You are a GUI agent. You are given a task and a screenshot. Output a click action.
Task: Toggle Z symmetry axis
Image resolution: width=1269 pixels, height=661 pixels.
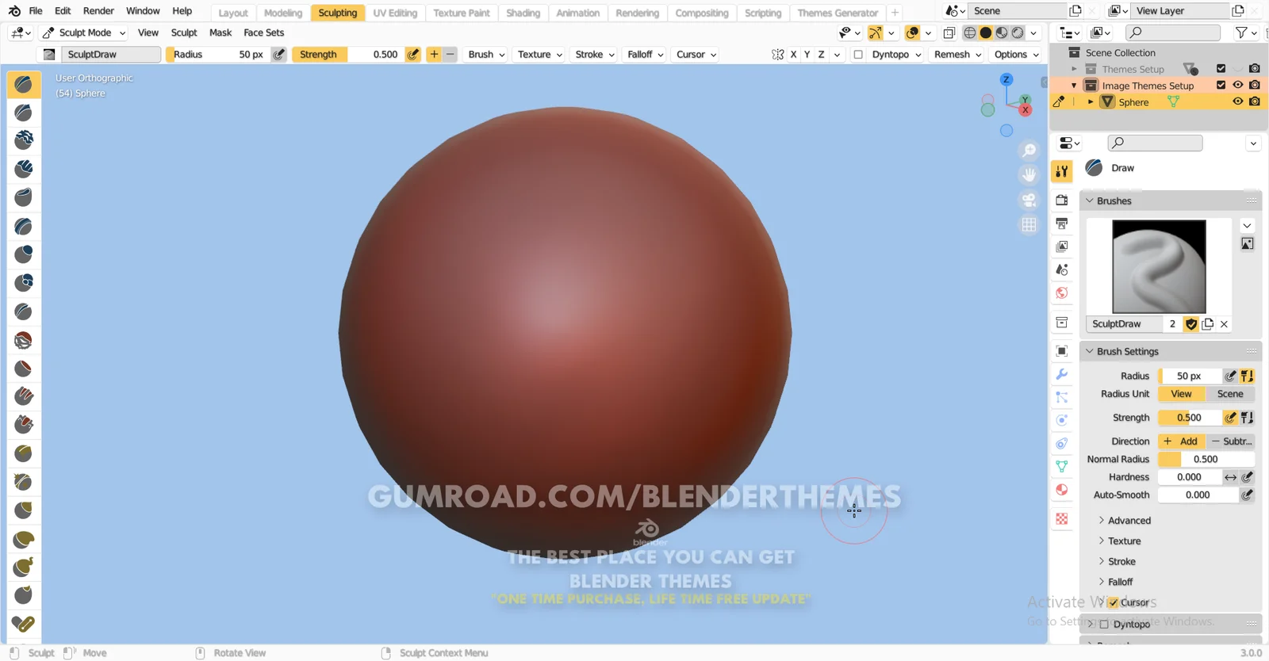point(821,55)
